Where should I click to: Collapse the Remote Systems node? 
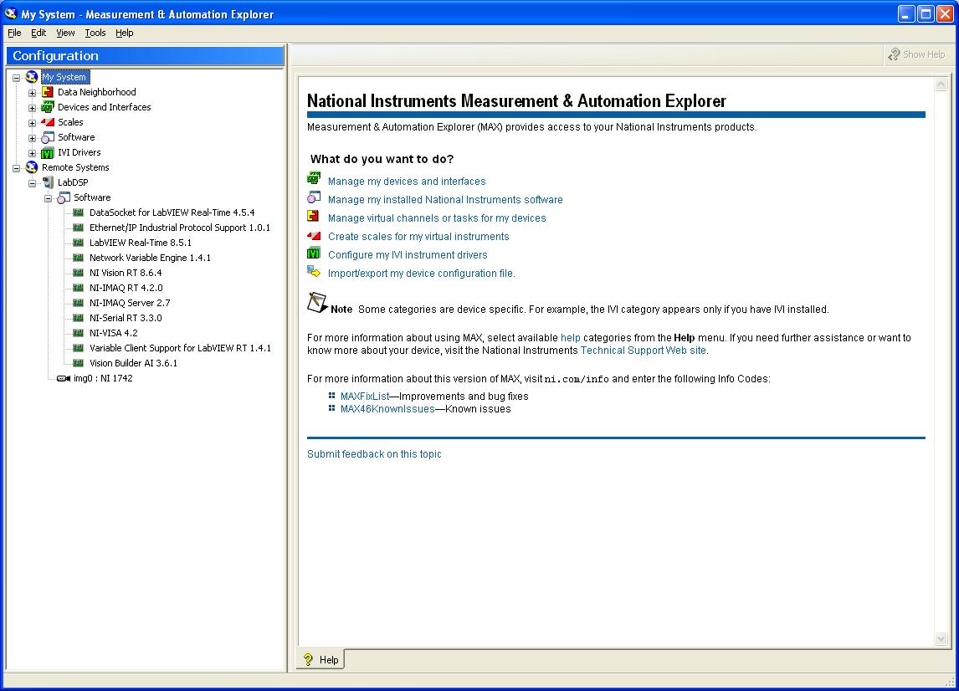pos(17,168)
